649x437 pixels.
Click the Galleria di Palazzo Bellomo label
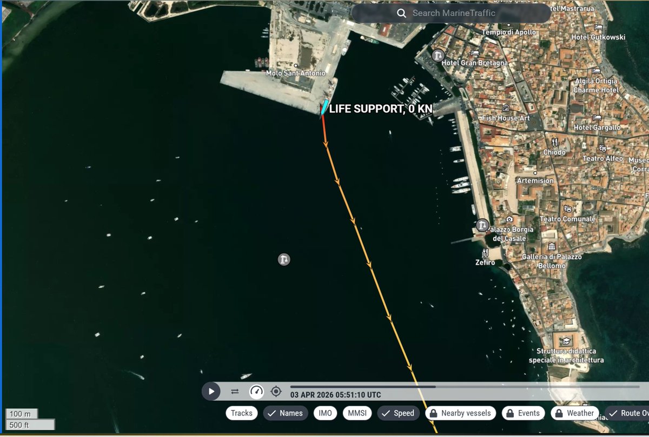point(552,261)
